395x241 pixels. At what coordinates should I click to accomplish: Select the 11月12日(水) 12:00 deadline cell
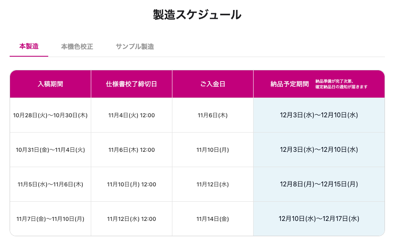coord(131,219)
